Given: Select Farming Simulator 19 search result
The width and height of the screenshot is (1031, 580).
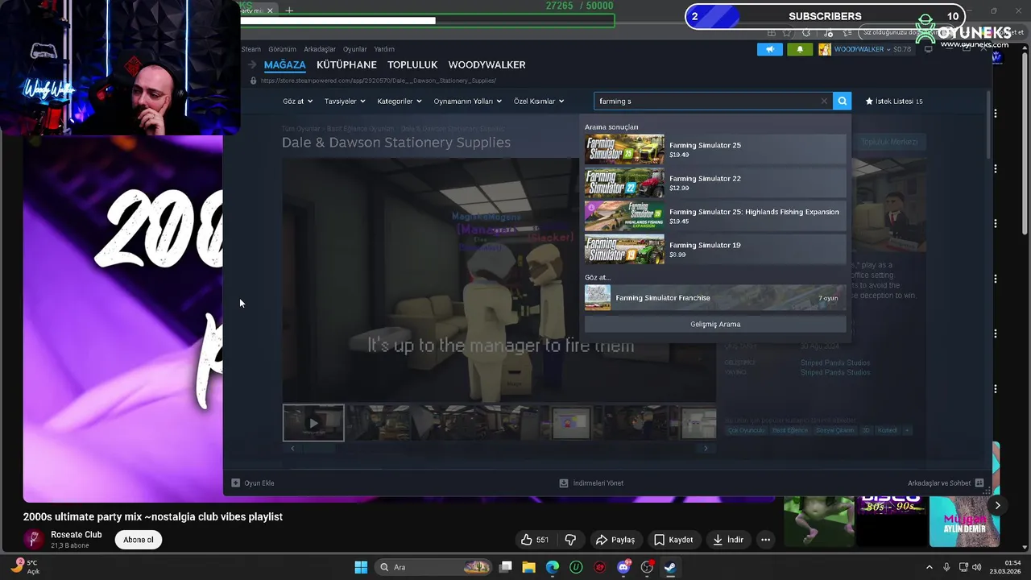Looking at the screenshot, I should click(715, 250).
